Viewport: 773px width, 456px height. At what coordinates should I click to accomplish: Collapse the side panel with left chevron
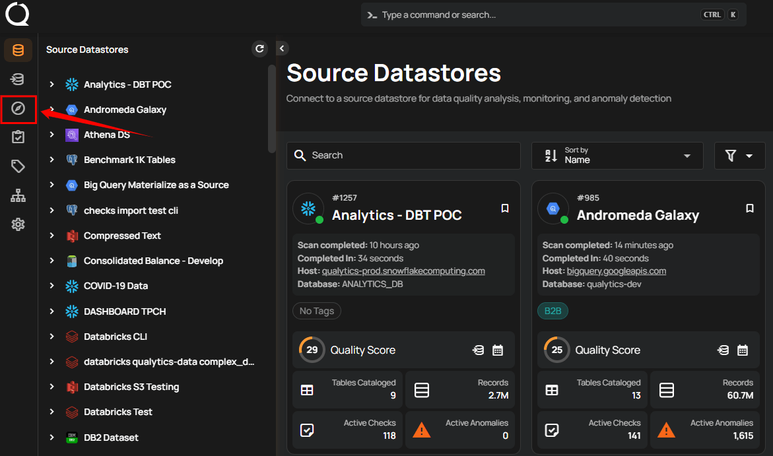[281, 48]
